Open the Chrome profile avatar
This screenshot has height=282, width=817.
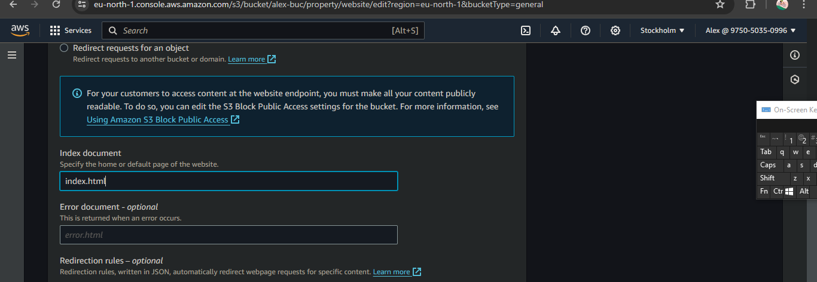[782, 5]
